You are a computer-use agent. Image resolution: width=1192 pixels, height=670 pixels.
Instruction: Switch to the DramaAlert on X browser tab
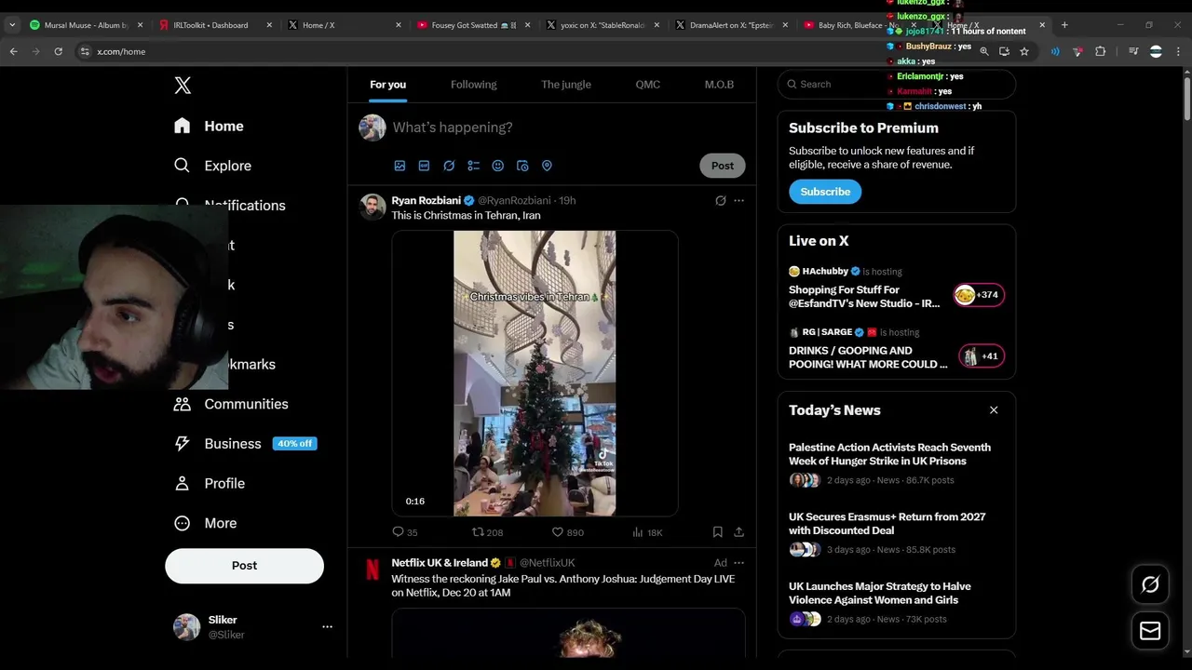tap(731, 25)
